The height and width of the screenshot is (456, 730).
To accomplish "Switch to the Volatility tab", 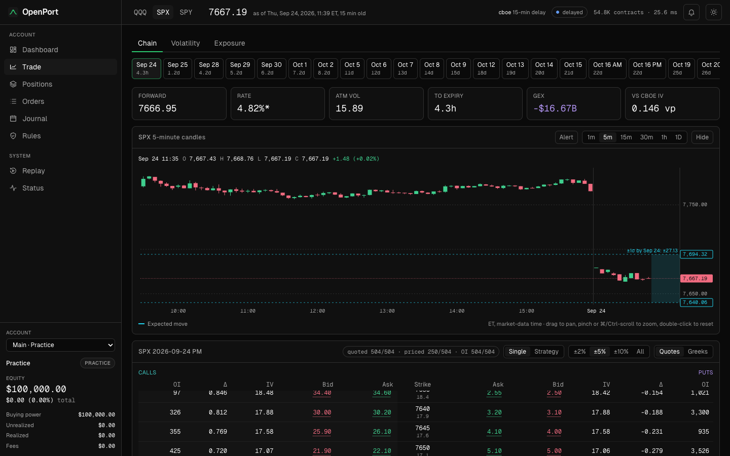I will [x=186, y=43].
